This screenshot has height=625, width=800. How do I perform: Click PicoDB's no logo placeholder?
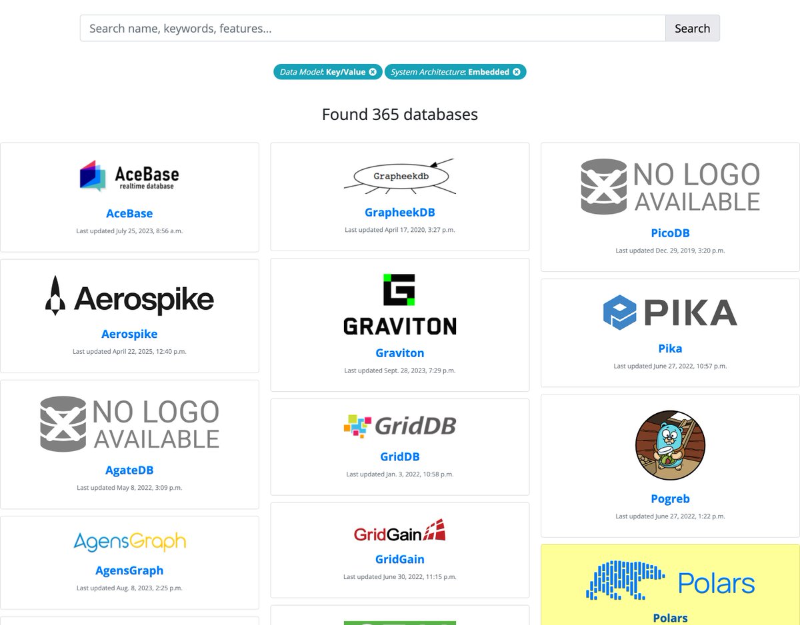click(670, 187)
